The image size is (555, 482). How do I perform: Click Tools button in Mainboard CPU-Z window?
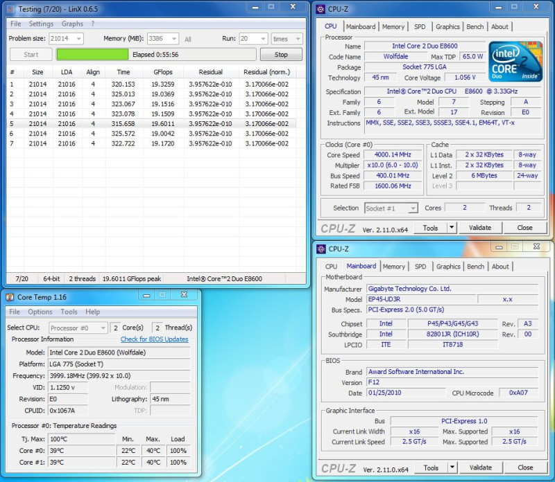(431, 467)
